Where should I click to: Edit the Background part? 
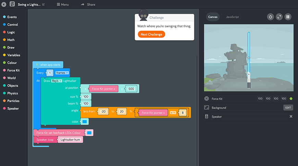pyautogui.click(x=288, y=107)
